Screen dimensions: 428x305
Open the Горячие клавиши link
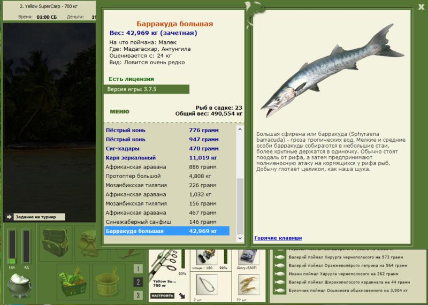coord(278,238)
